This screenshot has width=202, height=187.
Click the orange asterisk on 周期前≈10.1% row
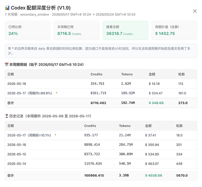click(55, 135)
